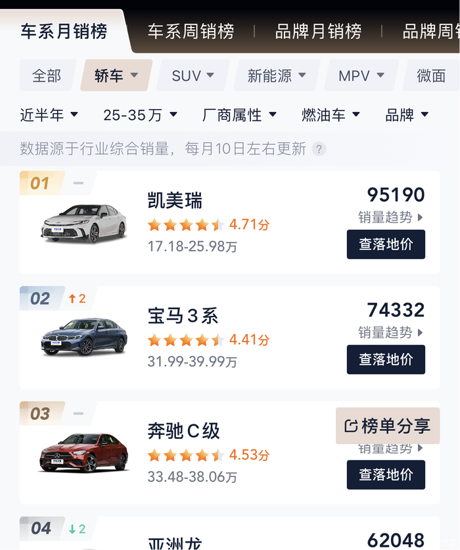Open the 厂商属性 manufacturer dropdown
The height and width of the screenshot is (550, 460).
[x=239, y=115]
